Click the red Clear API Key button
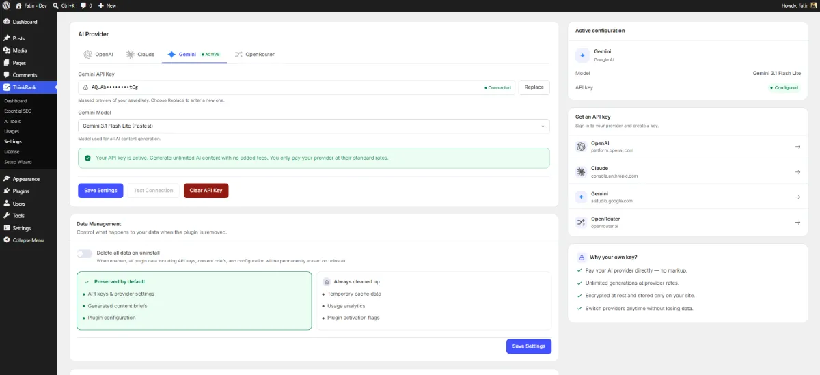This screenshot has height=375, width=820. point(206,191)
